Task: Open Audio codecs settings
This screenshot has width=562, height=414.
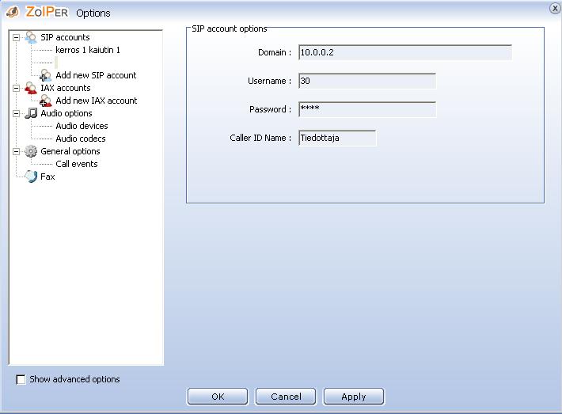Action: tap(81, 139)
